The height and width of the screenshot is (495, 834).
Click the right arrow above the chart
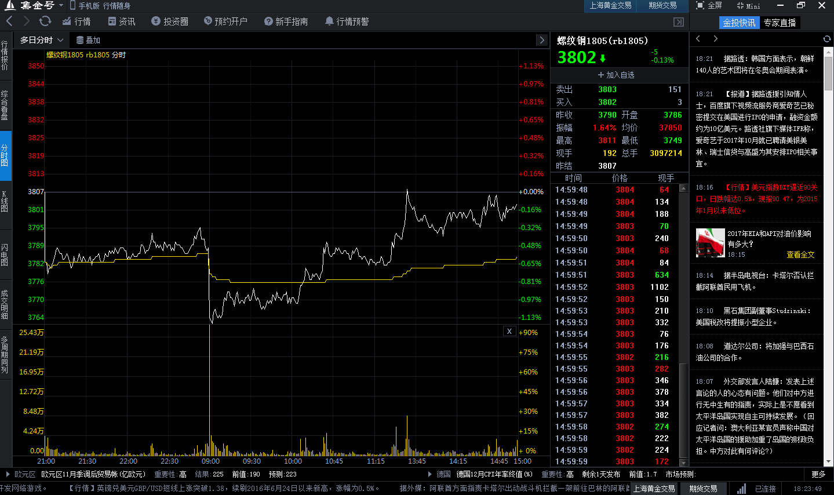(541, 40)
